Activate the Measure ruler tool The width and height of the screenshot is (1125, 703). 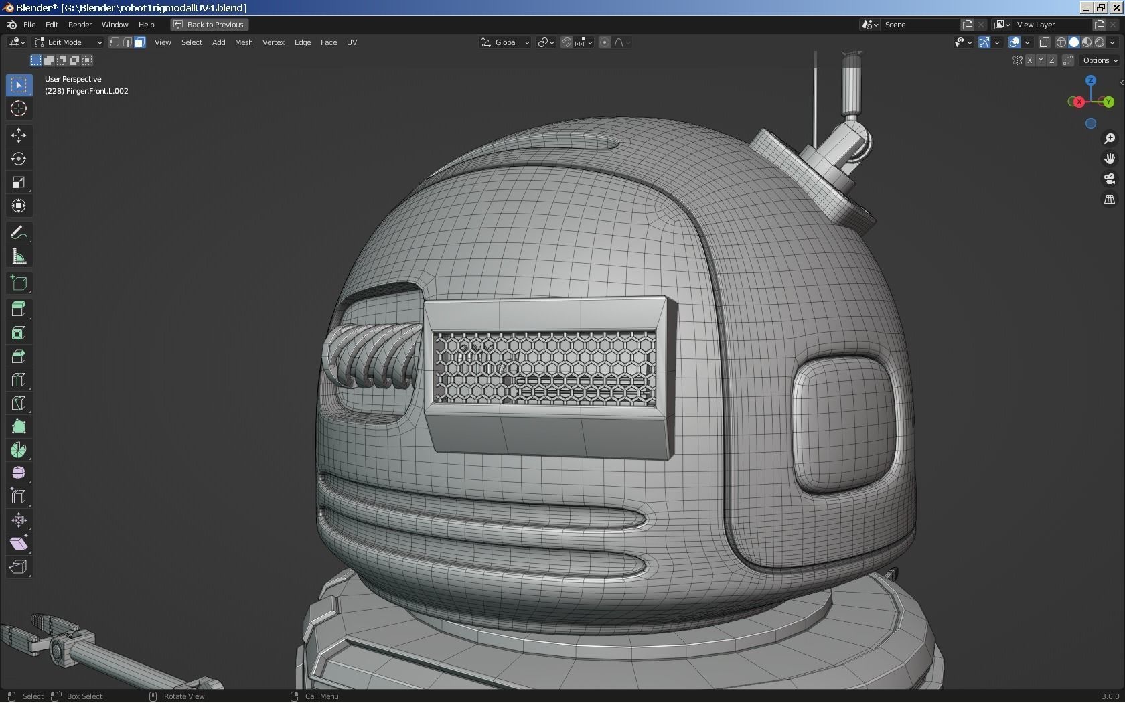coord(19,256)
